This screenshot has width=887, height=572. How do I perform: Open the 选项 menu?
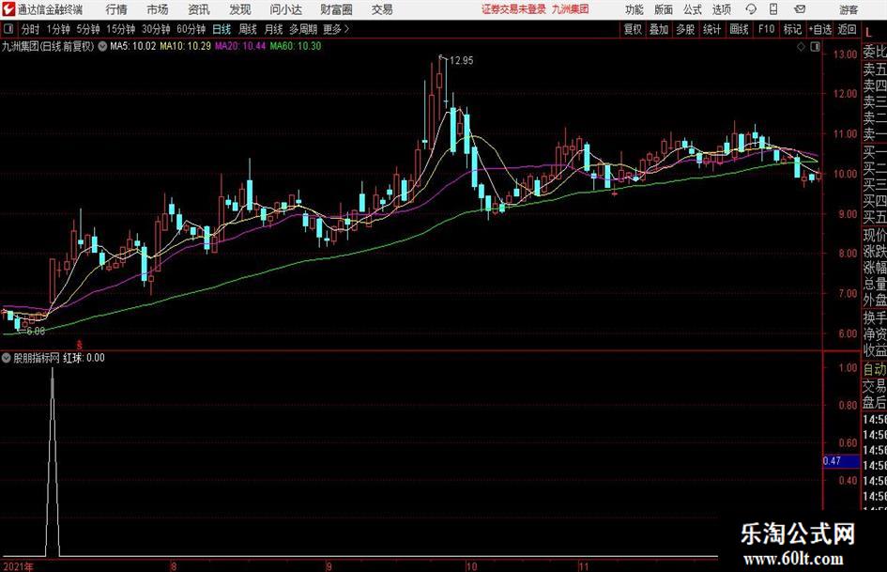point(721,9)
